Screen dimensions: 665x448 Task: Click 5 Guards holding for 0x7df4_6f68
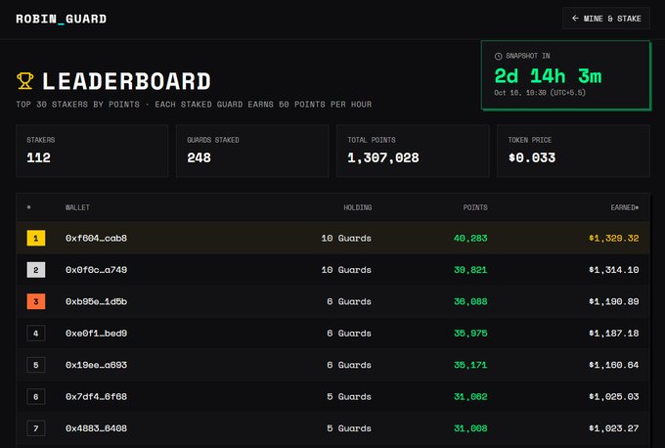click(349, 397)
